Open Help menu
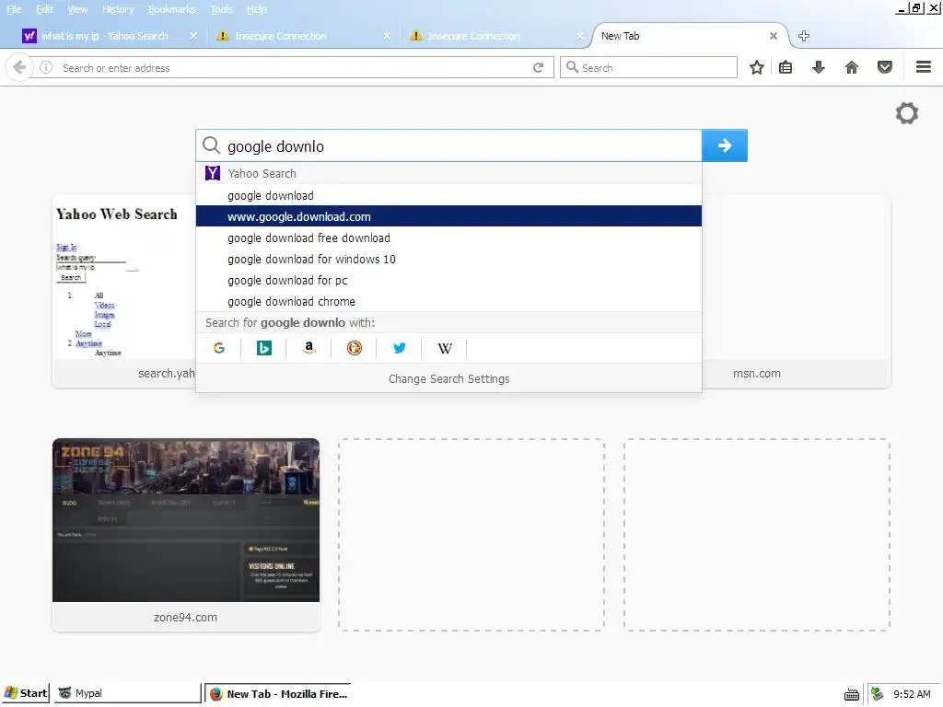Viewport: 943px width, 707px height. 257,9
